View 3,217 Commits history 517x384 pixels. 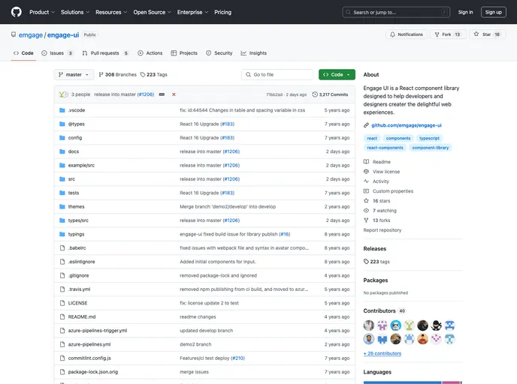point(330,94)
